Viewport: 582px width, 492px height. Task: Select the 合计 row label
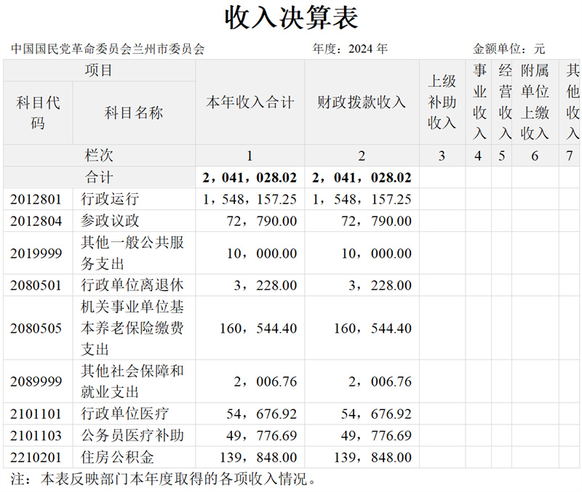99,177
